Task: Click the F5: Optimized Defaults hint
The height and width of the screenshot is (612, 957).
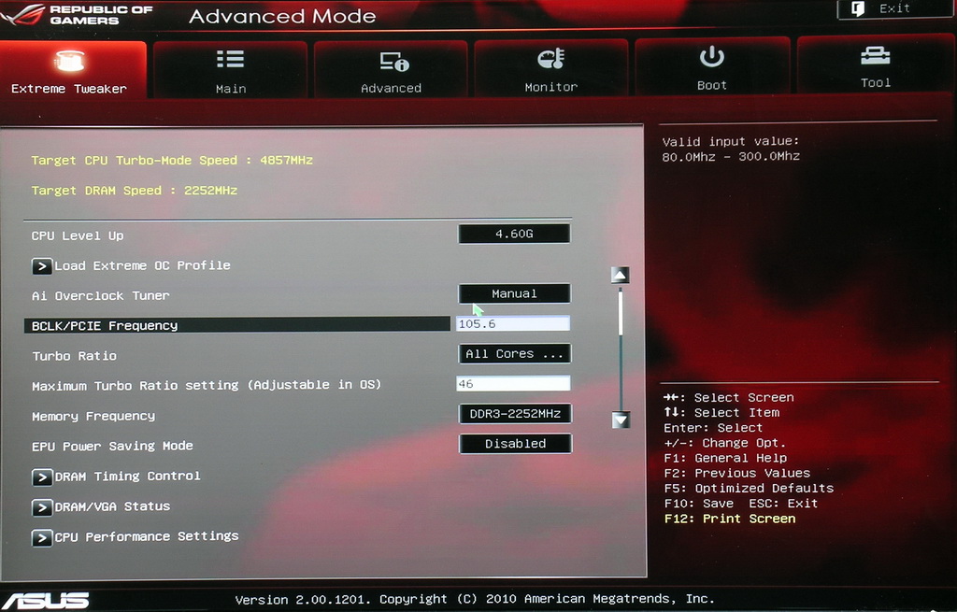Action: point(749,488)
